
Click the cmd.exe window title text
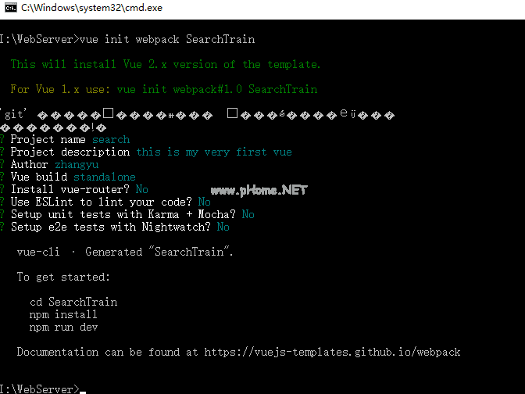(91, 8)
